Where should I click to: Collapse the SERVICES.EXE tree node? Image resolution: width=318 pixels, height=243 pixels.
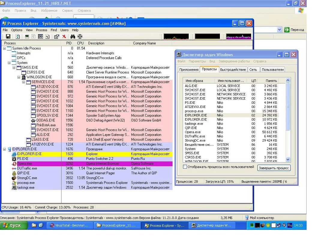pos(24,82)
